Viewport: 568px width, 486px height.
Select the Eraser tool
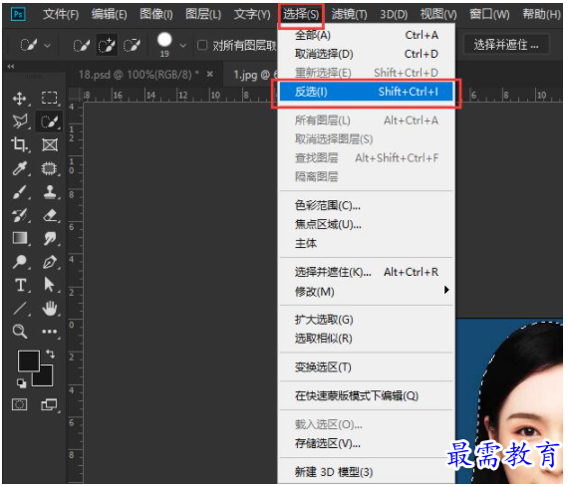[50, 215]
